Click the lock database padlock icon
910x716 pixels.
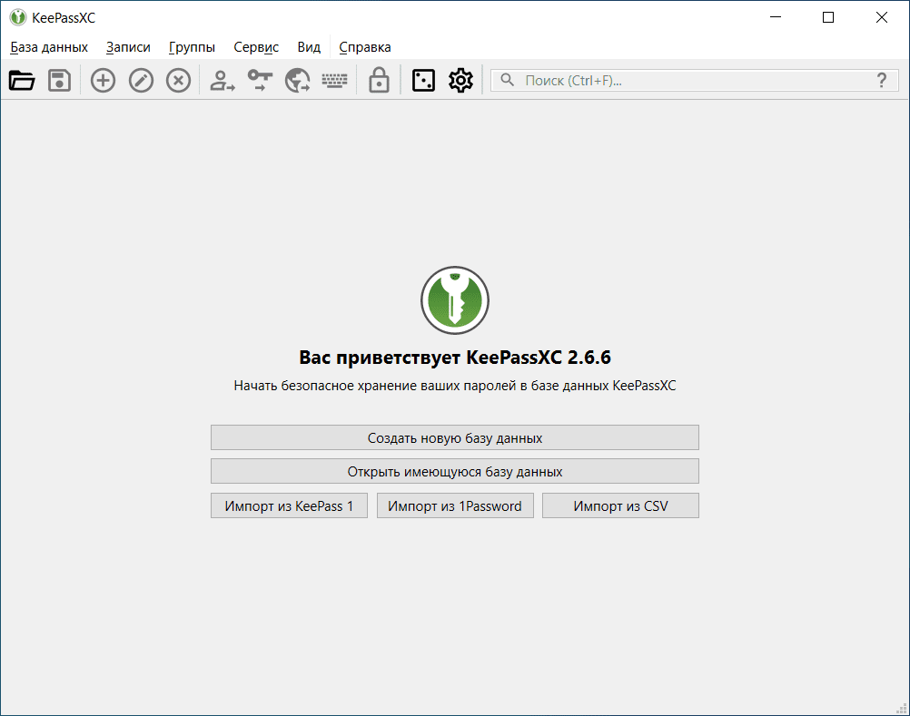point(379,81)
